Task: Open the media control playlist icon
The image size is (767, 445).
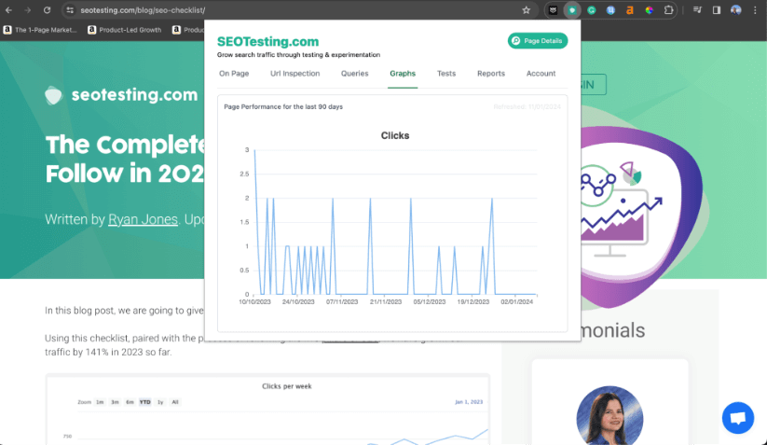Action: coord(697,9)
